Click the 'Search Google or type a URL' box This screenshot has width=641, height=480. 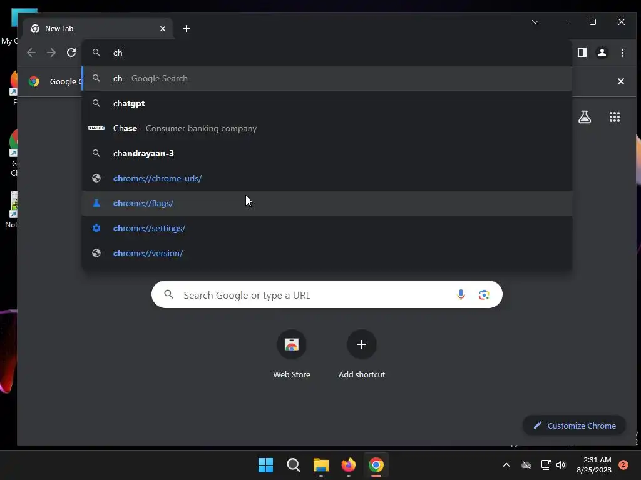point(327,295)
